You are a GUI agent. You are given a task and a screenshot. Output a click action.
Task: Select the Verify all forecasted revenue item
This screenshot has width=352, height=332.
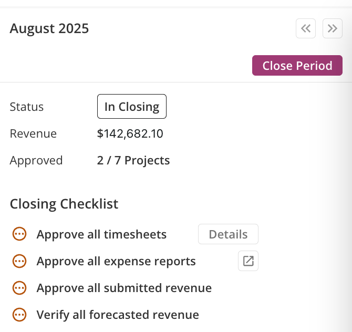118,315
